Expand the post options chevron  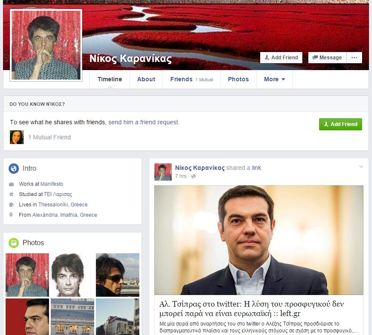click(x=361, y=166)
